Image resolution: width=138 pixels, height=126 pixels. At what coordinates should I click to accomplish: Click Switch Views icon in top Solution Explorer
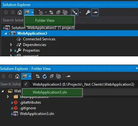pos(27,12)
